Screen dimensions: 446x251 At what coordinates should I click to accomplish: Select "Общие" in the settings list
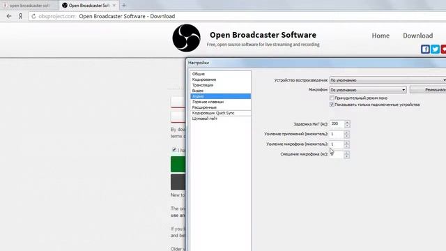pos(220,74)
